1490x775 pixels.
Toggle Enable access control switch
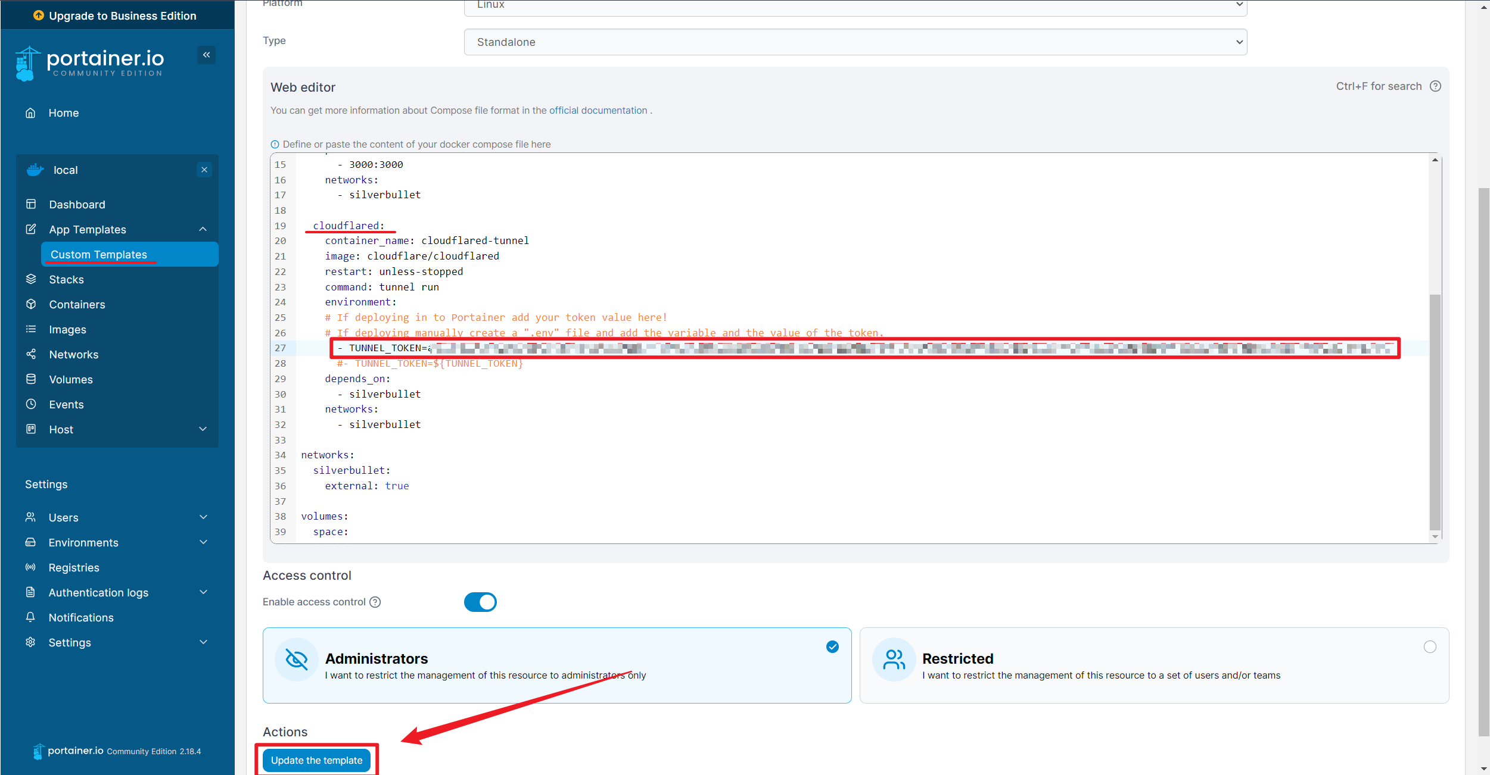click(480, 602)
